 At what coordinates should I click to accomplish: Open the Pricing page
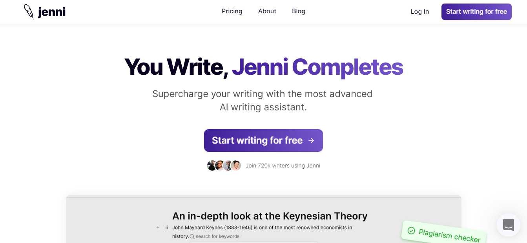(232, 11)
